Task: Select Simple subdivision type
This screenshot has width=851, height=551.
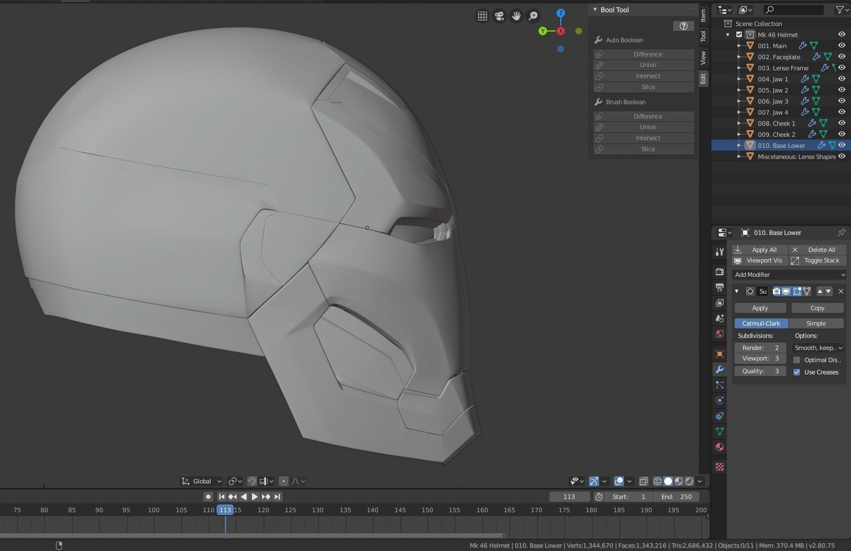Action: [816, 323]
